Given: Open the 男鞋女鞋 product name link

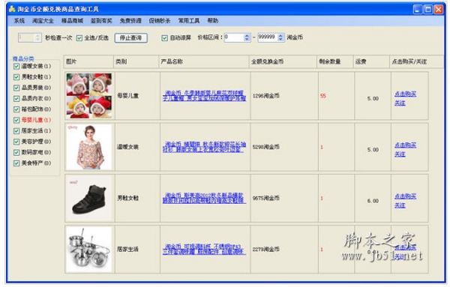Looking at the screenshot, I should point(204,198).
